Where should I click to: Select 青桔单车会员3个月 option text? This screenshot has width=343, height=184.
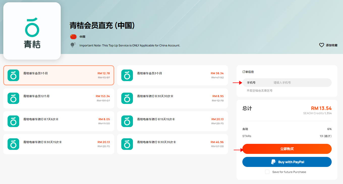coord(150,73)
